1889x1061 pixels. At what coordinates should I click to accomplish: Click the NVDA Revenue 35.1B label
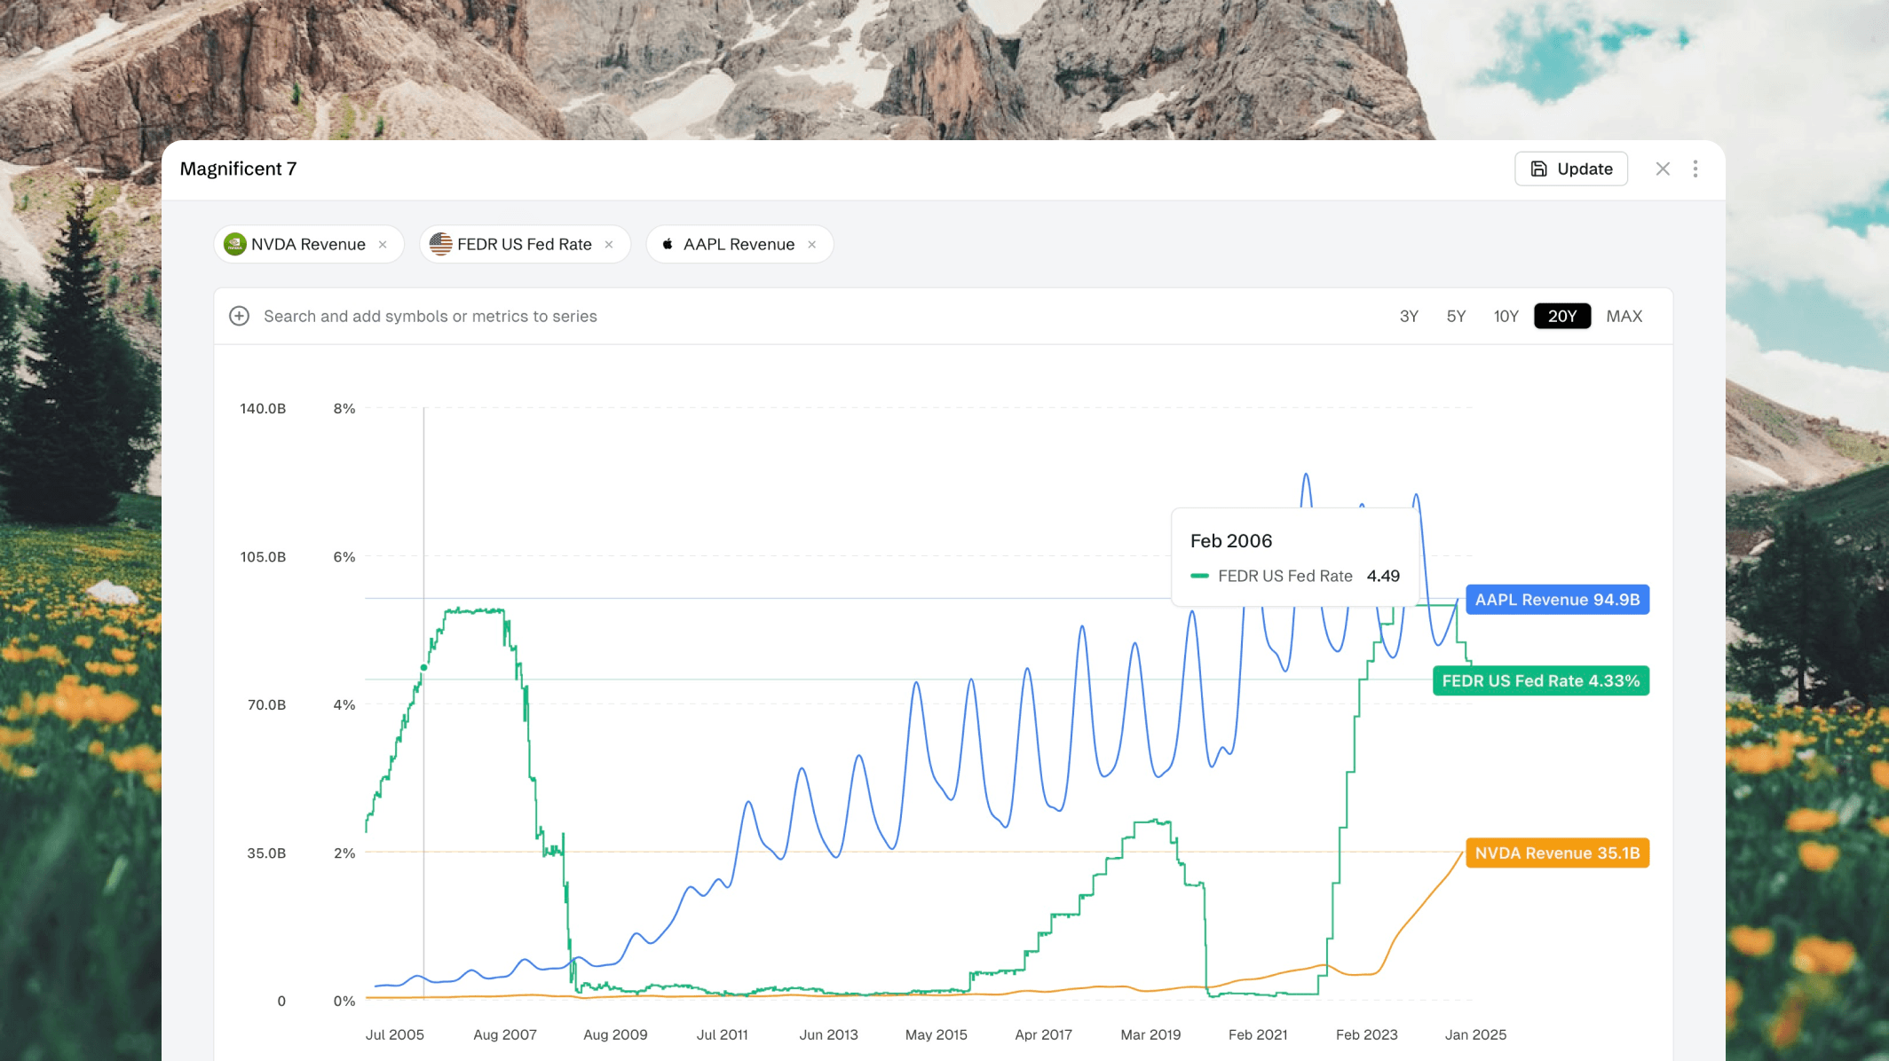pos(1557,853)
